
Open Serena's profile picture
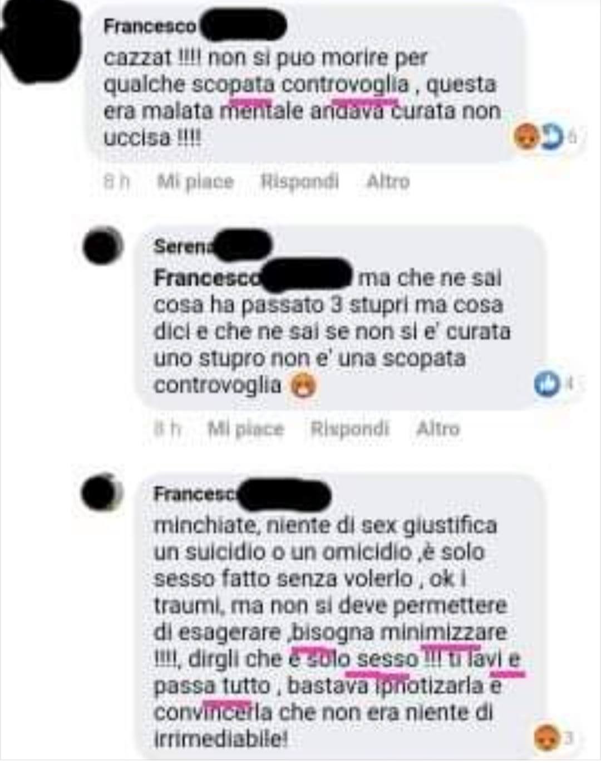pos(102,246)
